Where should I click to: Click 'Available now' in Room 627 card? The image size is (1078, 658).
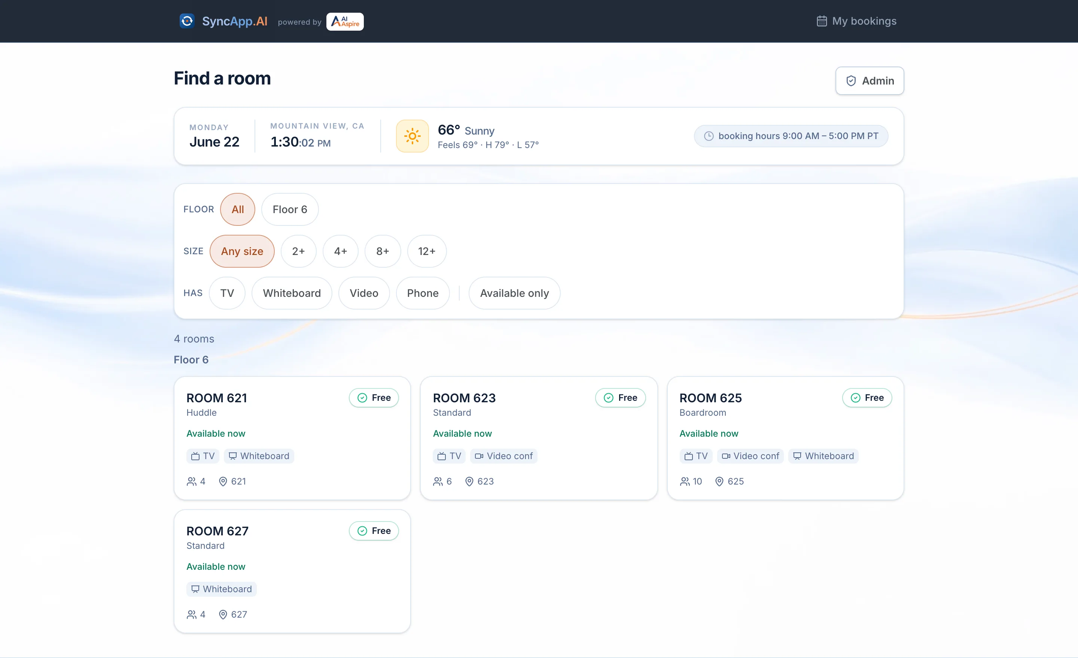pyautogui.click(x=216, y=567)
